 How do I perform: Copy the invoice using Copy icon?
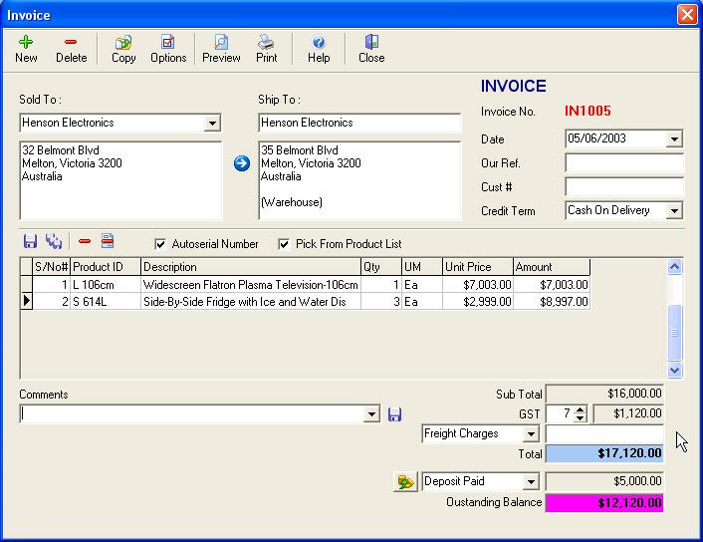click(123, 49)
